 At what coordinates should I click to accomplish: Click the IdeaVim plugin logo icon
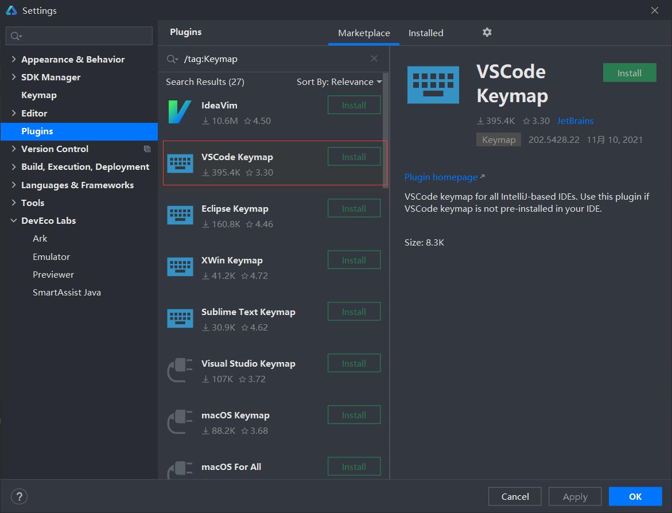(180, 112)
